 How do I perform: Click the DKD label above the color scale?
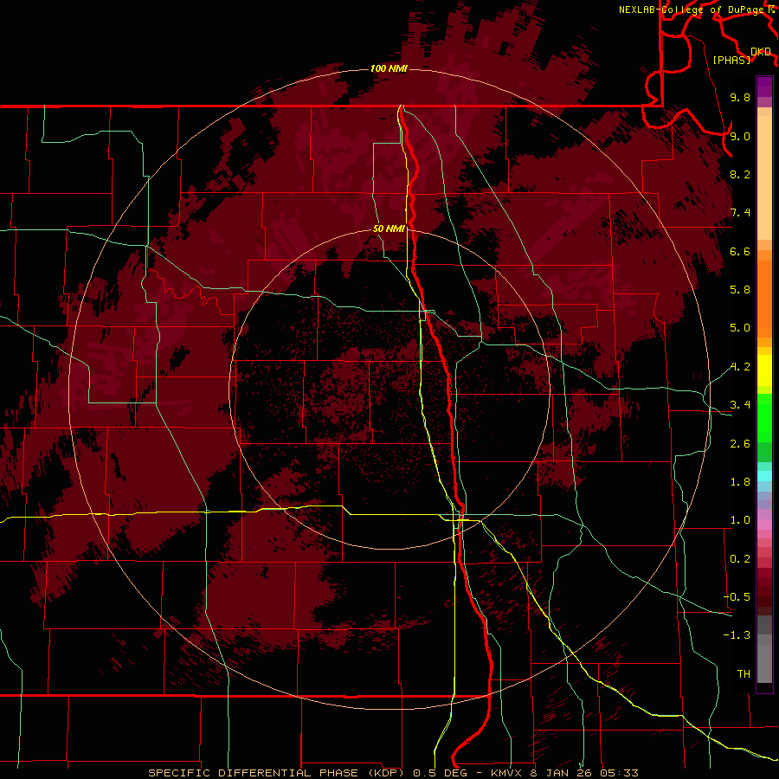pos(761,52)
